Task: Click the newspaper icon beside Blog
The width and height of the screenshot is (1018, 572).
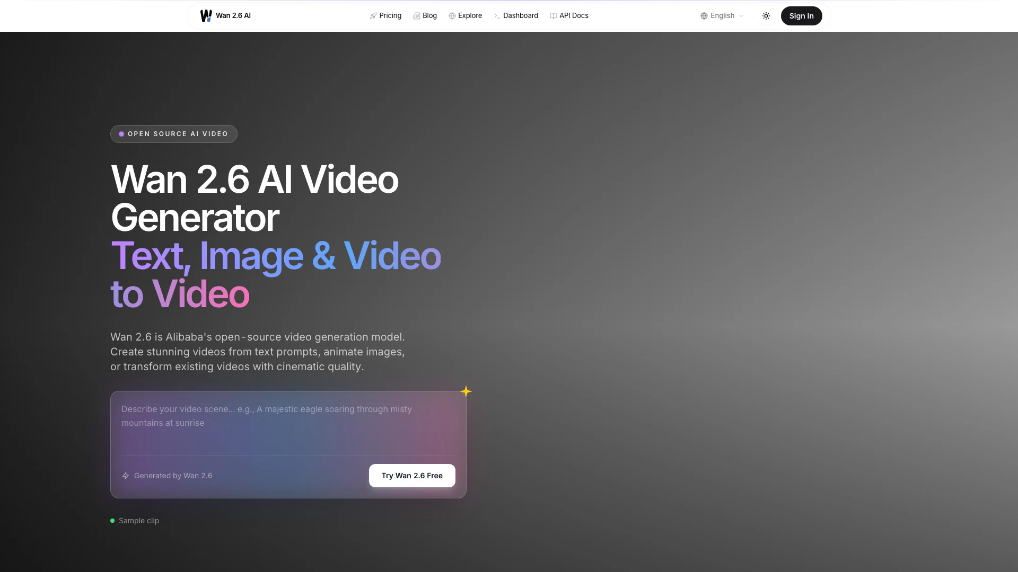Action: [417, 16]
